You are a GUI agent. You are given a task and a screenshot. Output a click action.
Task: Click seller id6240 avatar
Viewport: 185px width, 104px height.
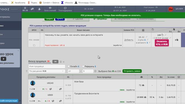tap(33, 83)
